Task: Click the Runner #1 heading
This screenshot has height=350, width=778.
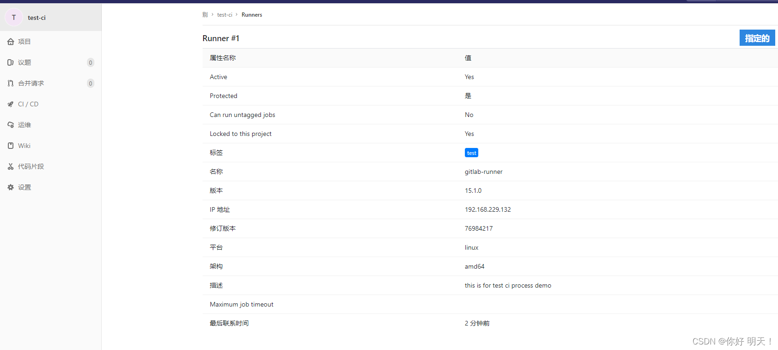Action: pos(221,38)
